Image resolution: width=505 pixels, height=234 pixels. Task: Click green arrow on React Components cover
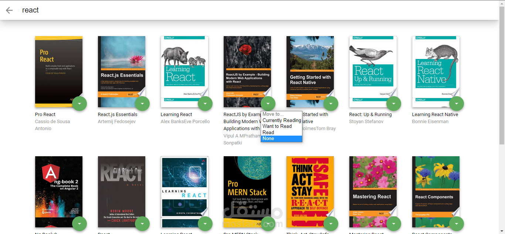click(x=457, y=224)
